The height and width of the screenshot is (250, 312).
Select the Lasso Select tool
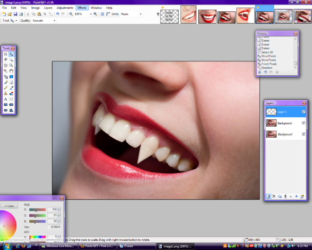click(5, 60)
